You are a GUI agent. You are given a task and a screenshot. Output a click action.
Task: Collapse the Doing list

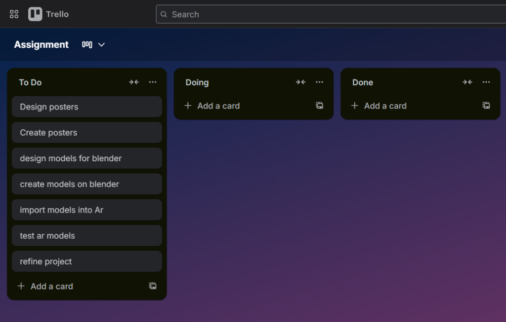[x=300, y=82]
